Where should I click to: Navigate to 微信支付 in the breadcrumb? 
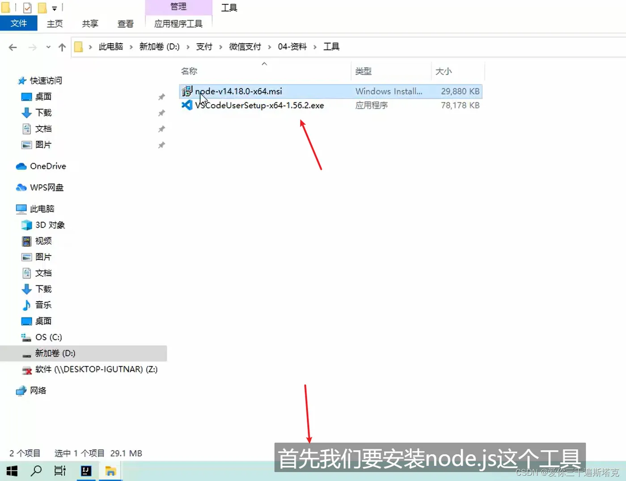pyautogui.click(x=245, y=46)
